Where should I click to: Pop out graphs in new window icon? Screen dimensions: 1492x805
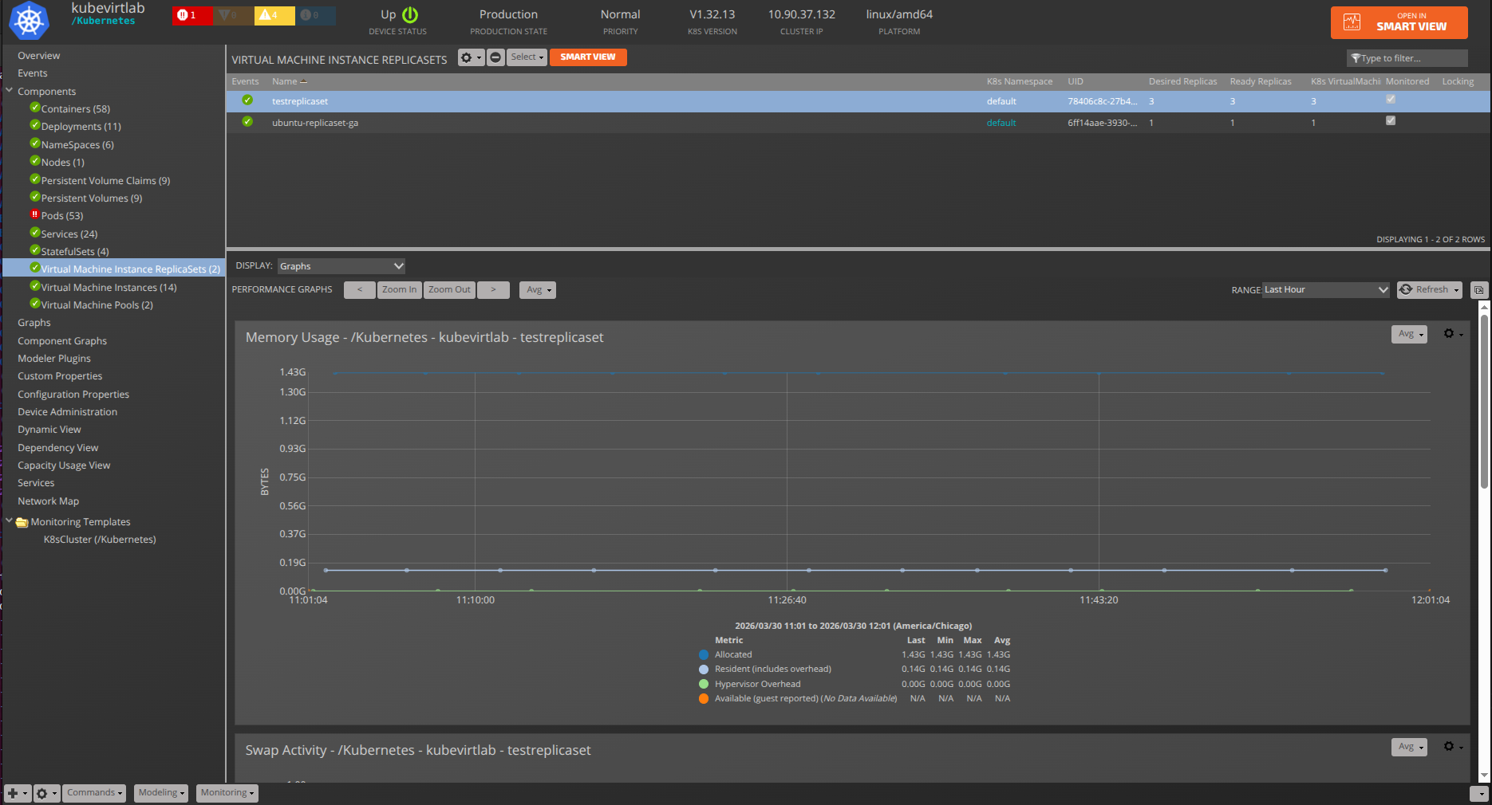pyautogui.click(x=1478, y=290)
